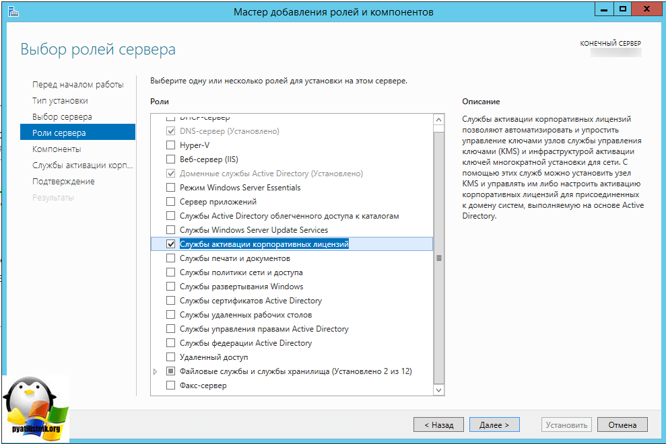Toggle the Файловые службы и службы хранилища checkbox
This screenshot has height=444, width=666.
coord(171,371)
